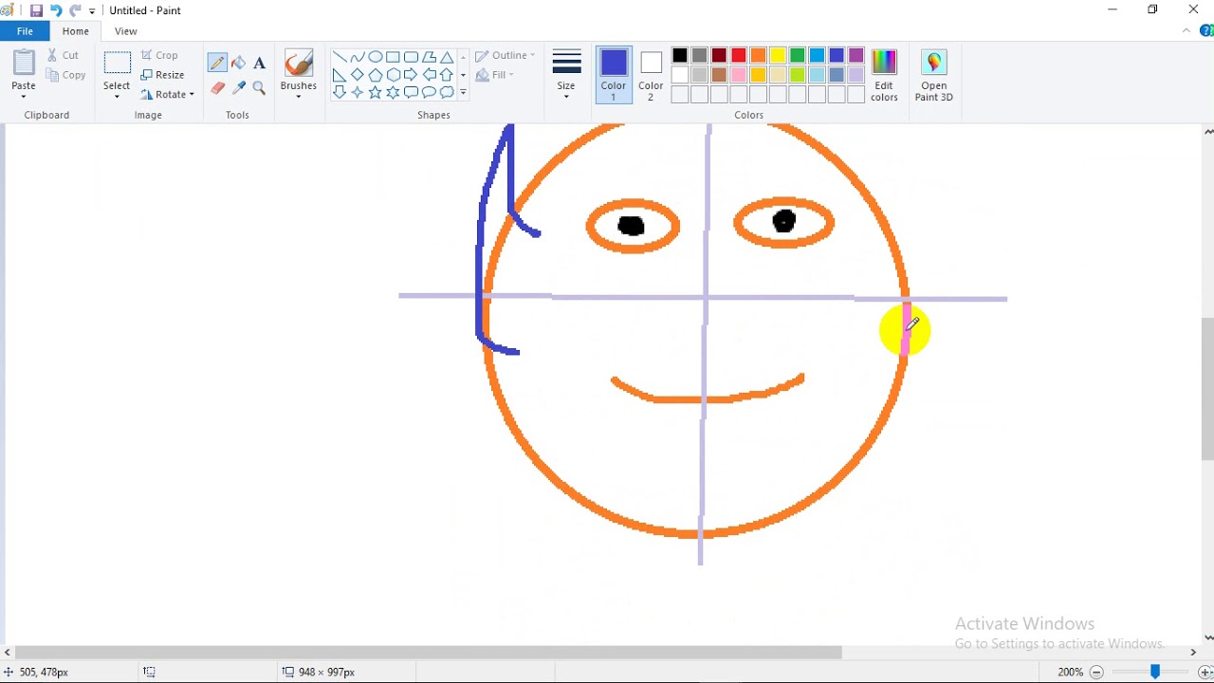This screenshot has height=683, width=1214.
Task: Select the Text tool
Action: 259,64
